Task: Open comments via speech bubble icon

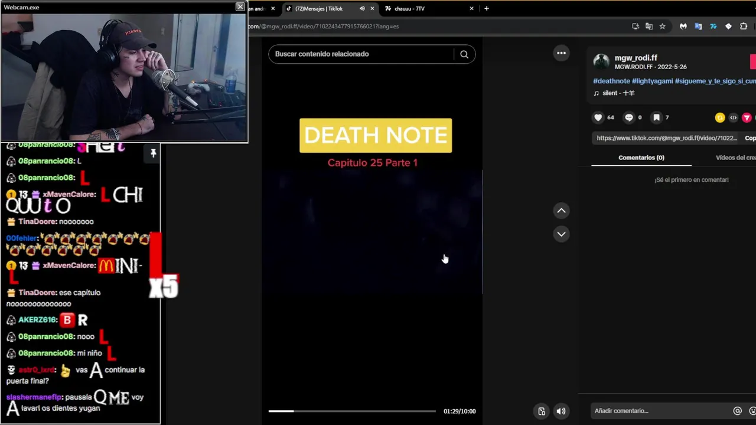Action: tap(629, 117)
